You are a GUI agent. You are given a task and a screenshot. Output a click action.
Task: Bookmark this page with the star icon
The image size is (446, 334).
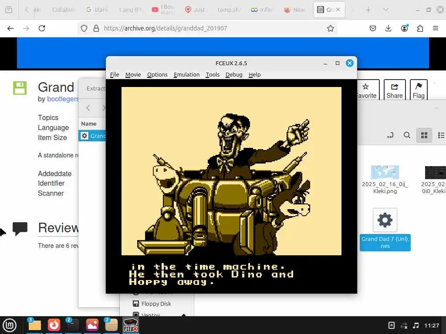(330, 28)
